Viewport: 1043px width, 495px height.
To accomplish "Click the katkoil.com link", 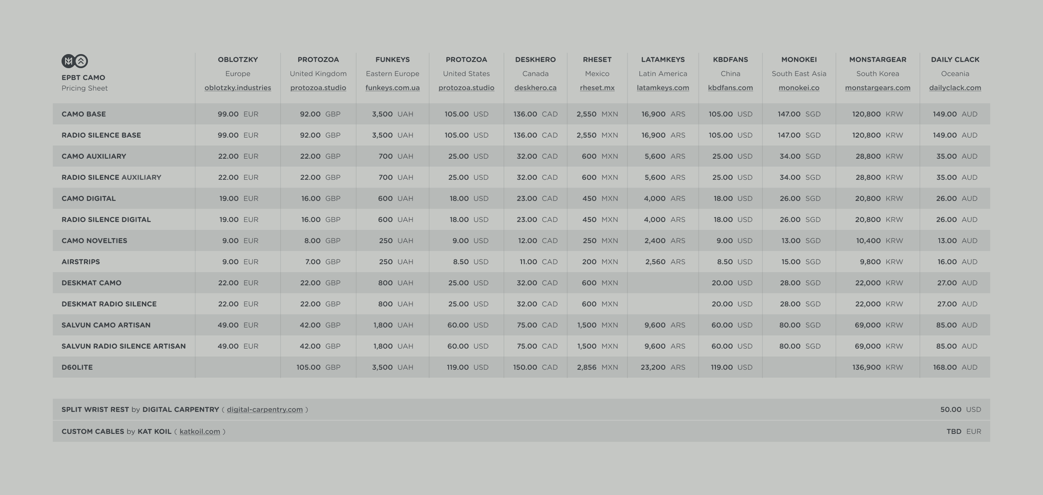I will tap(200, 432).
